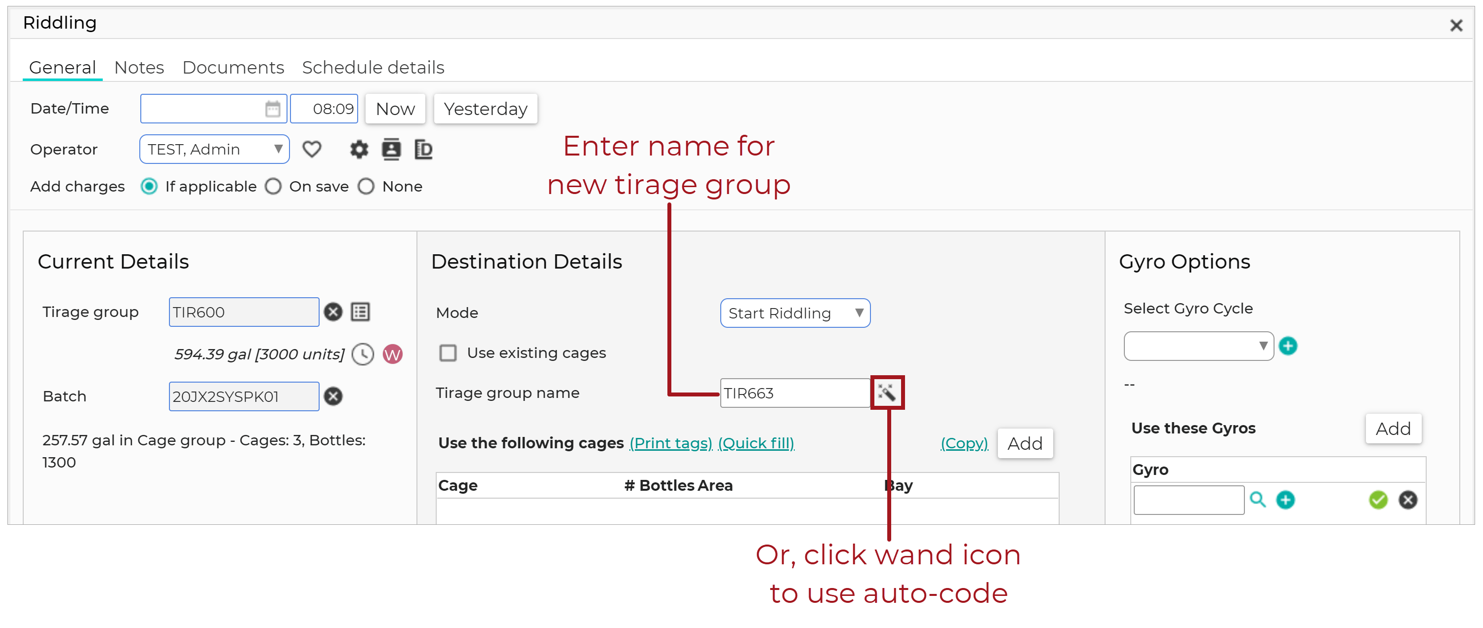
Task: Click the Yesterday button
Action: 485,109
